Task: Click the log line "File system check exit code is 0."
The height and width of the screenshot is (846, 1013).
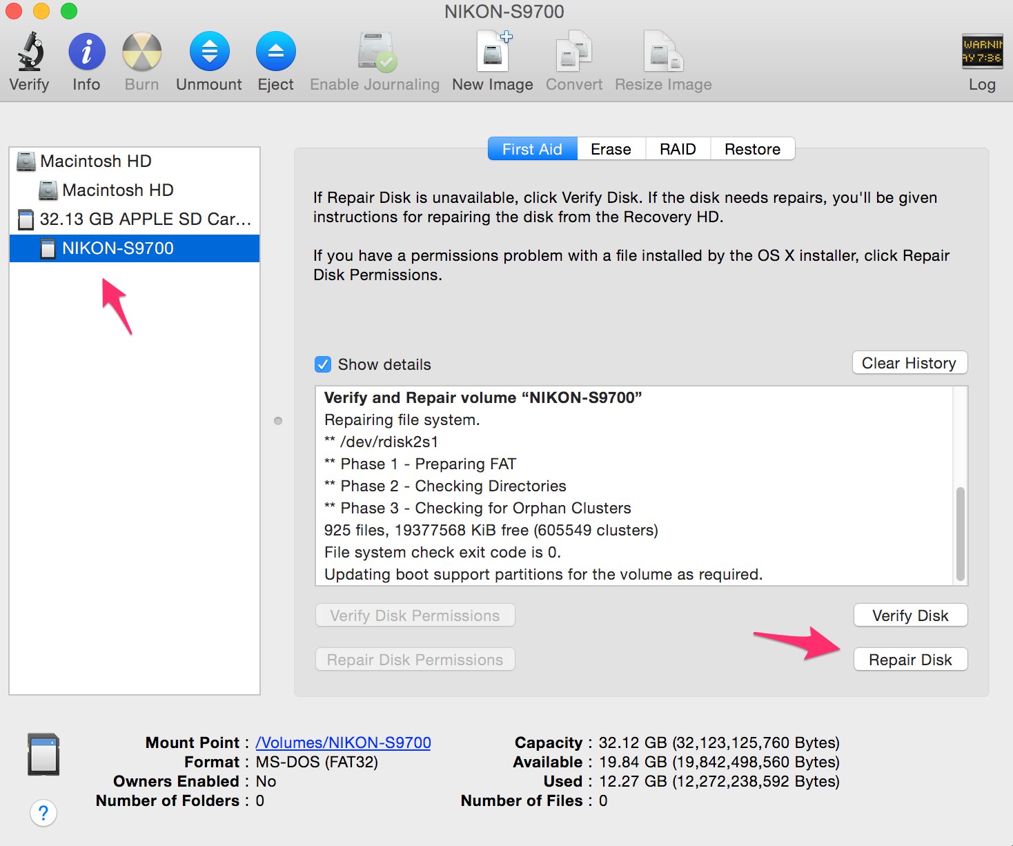Action: (442, 552)
